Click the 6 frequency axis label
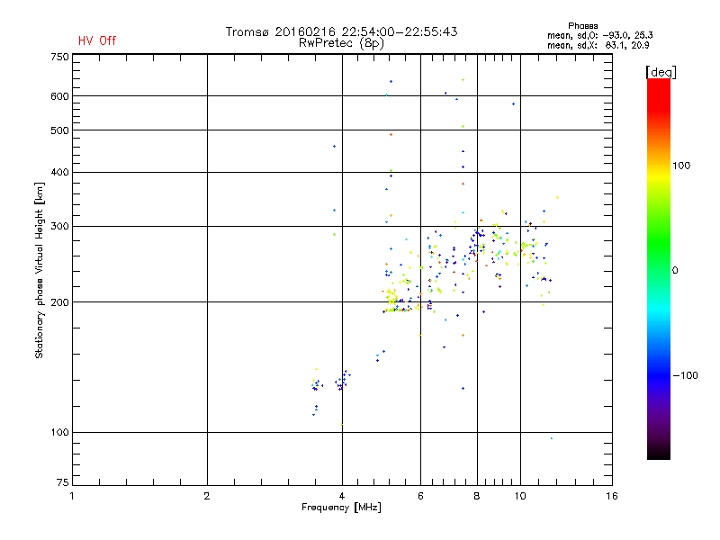Image resolution: width=720 pixels, height=540 pixels. [420, 496]
